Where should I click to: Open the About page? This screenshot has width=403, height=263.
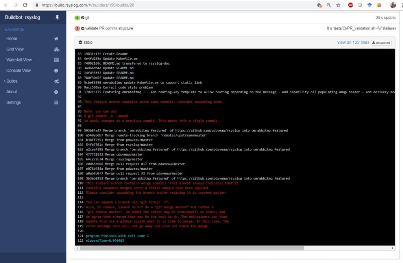pyautogui.click(x=11, y=92)
